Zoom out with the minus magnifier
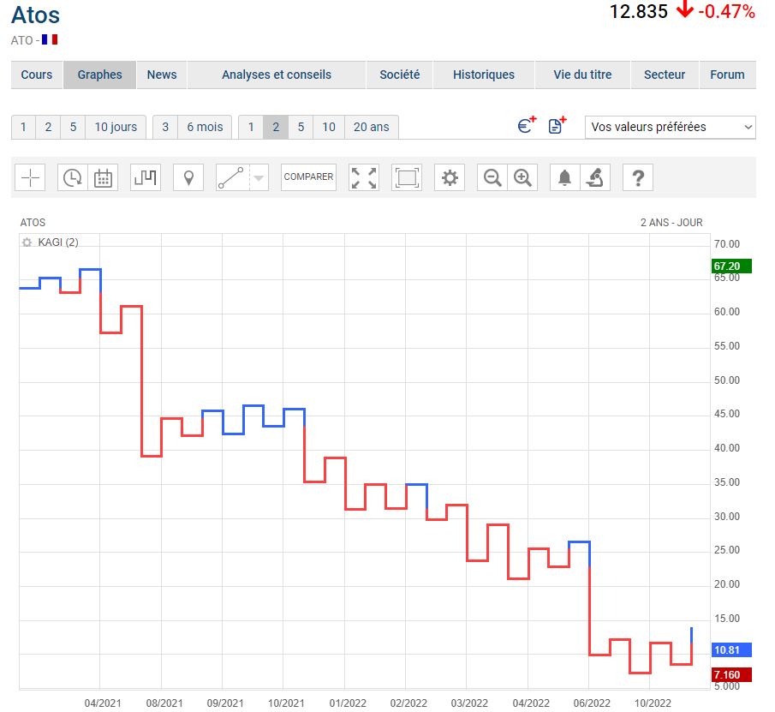 492,177
